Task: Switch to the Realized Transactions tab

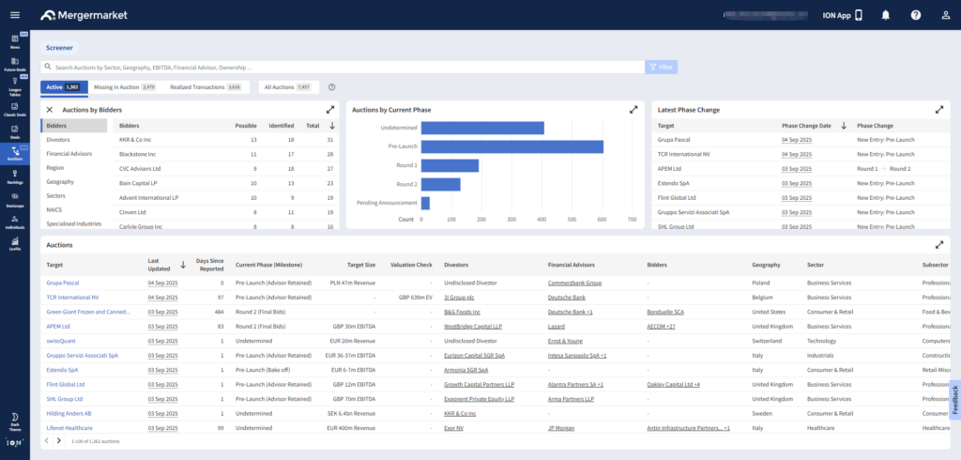Action: 205,87
